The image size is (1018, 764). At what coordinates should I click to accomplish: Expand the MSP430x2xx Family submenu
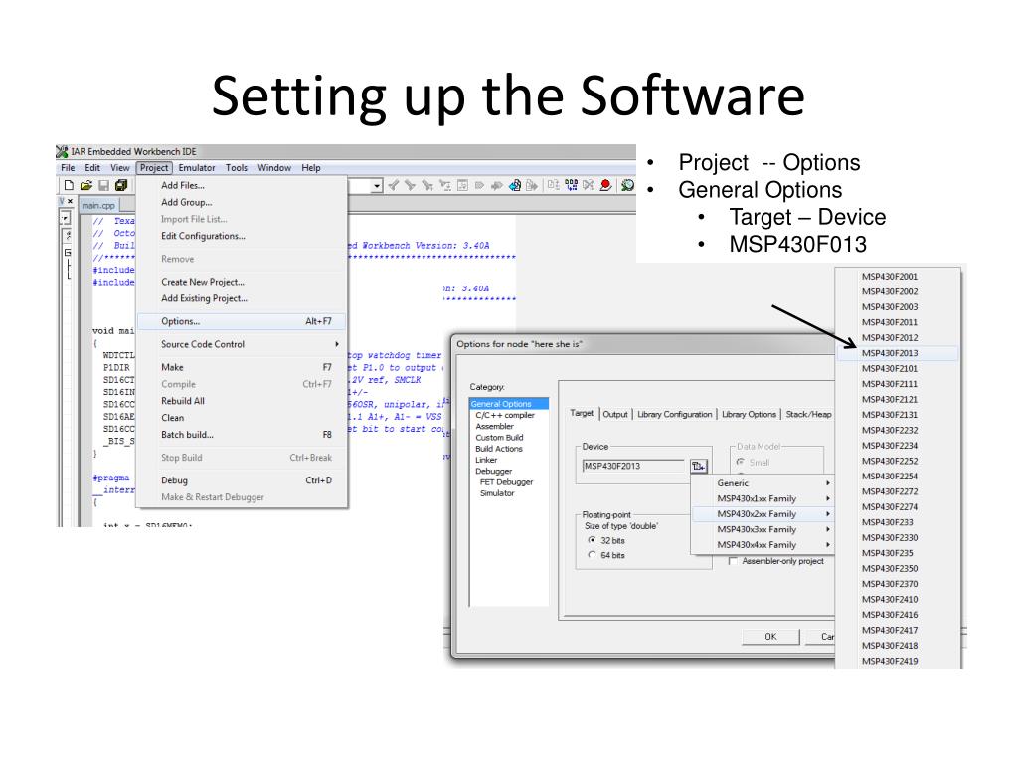pyautogui.click(x=763, y=514)
